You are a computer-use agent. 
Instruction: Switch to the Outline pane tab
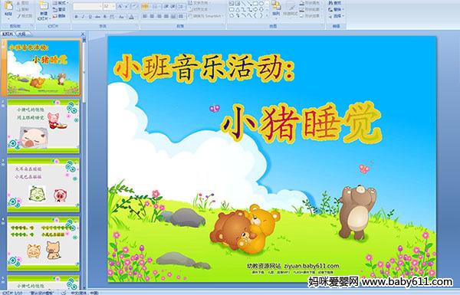click(x=21, y=34)
